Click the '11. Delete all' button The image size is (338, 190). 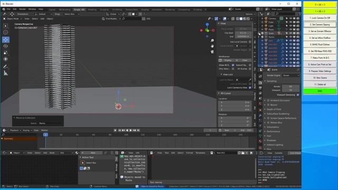(x=320, y=84)
